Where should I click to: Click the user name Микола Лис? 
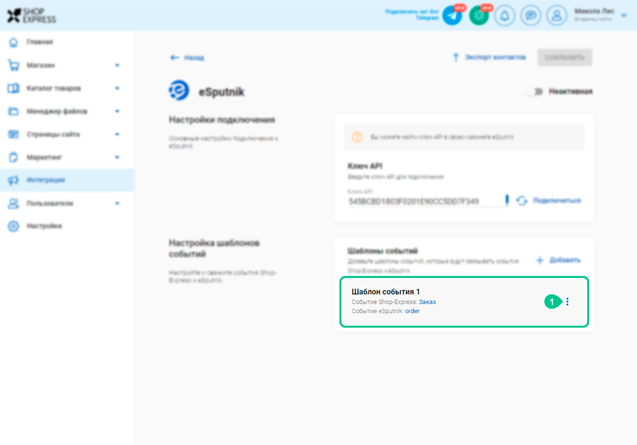594,11
